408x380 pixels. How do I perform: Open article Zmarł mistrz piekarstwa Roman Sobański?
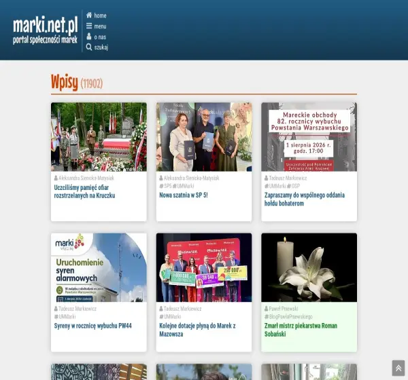coord(301,330)
